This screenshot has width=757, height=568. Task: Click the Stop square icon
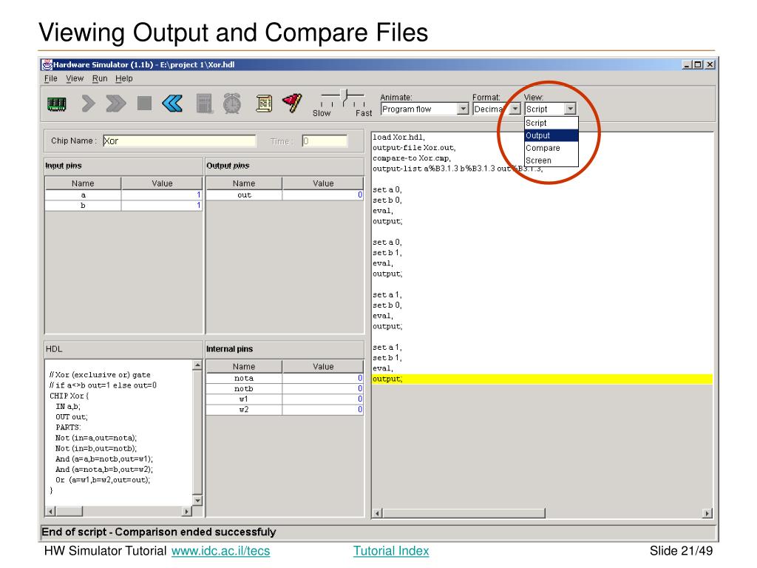(144, 104)
